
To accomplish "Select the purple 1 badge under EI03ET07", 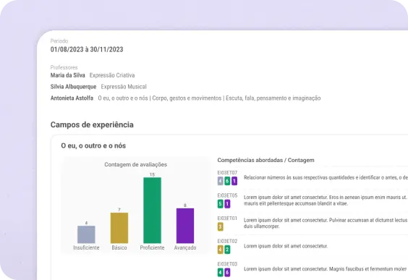I will pyautogui.click(x=234, y=181).
